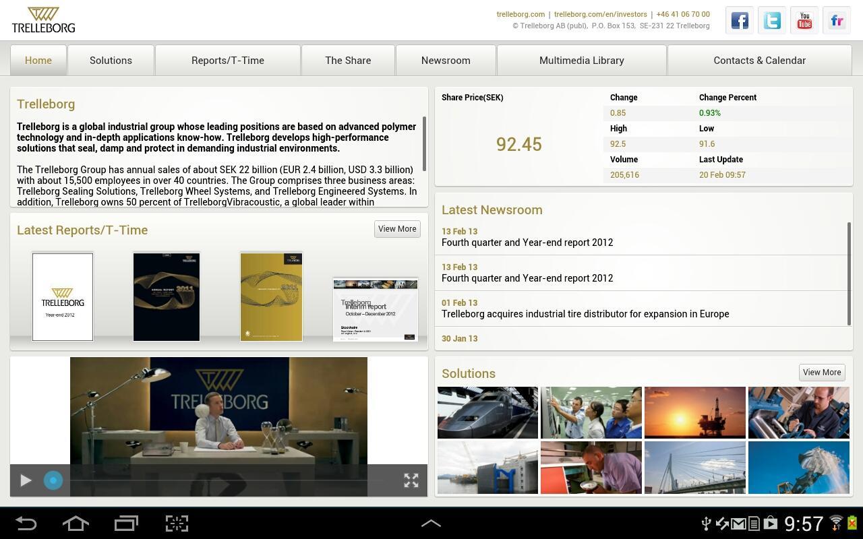Viewport: 863px width, 539px height.
Task: Click View More in Latest Reports/T-Time
Action: (x=397, y=229)
